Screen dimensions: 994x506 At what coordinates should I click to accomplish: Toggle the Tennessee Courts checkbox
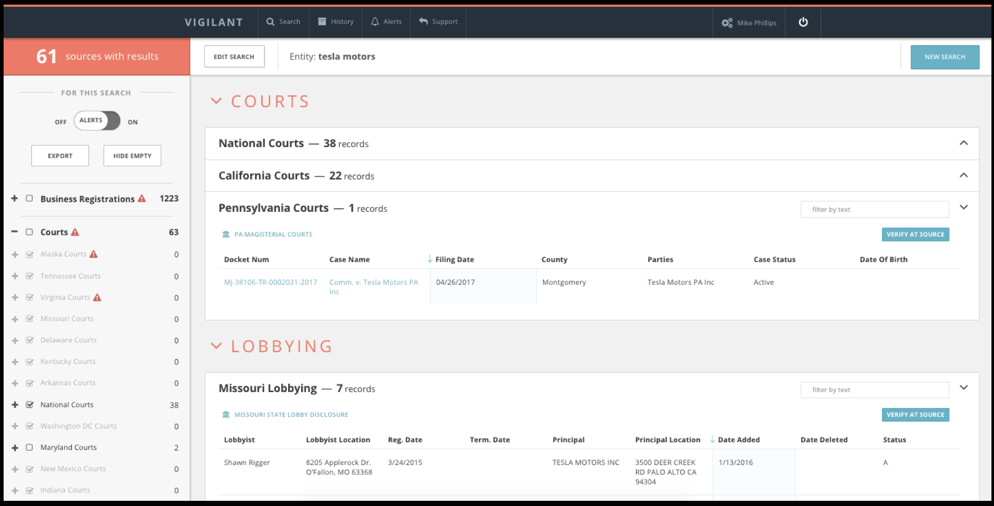pos(30,276)
